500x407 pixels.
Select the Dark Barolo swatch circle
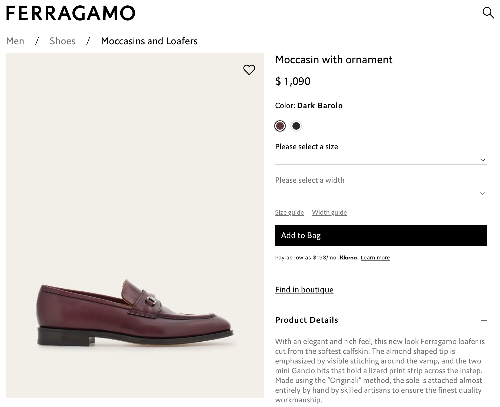[280, 126]
